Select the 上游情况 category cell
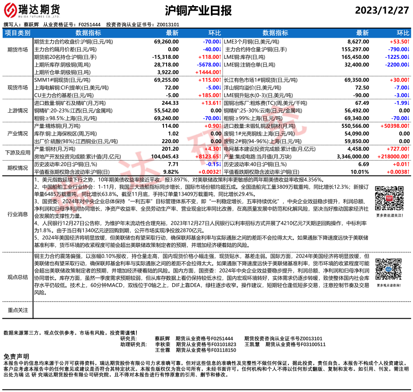 tap(18, 111)
